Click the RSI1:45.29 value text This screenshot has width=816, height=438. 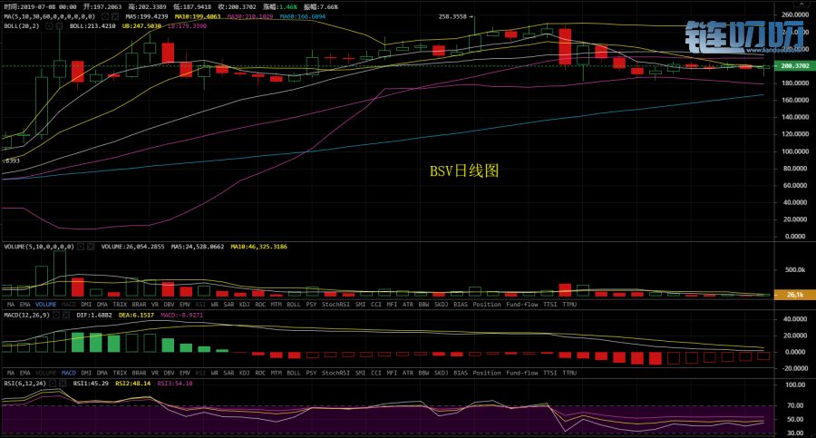pos(91,384)
